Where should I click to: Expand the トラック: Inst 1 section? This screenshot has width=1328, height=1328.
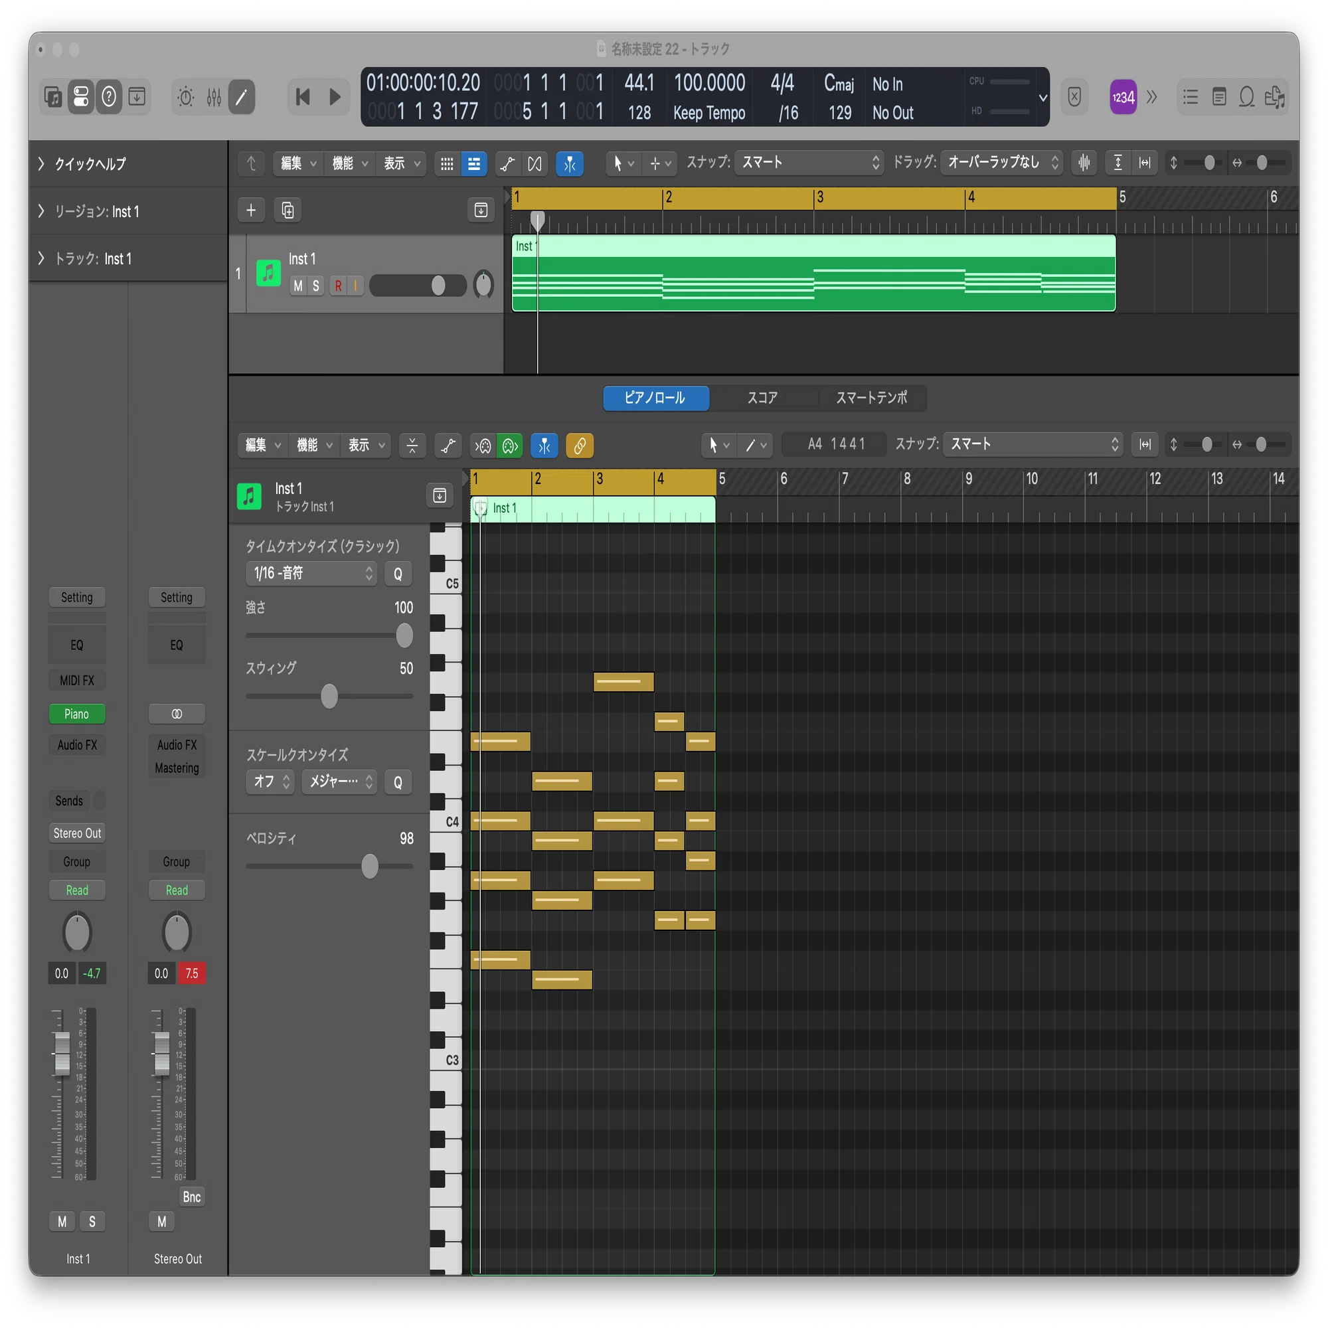[x=41, y=258]
